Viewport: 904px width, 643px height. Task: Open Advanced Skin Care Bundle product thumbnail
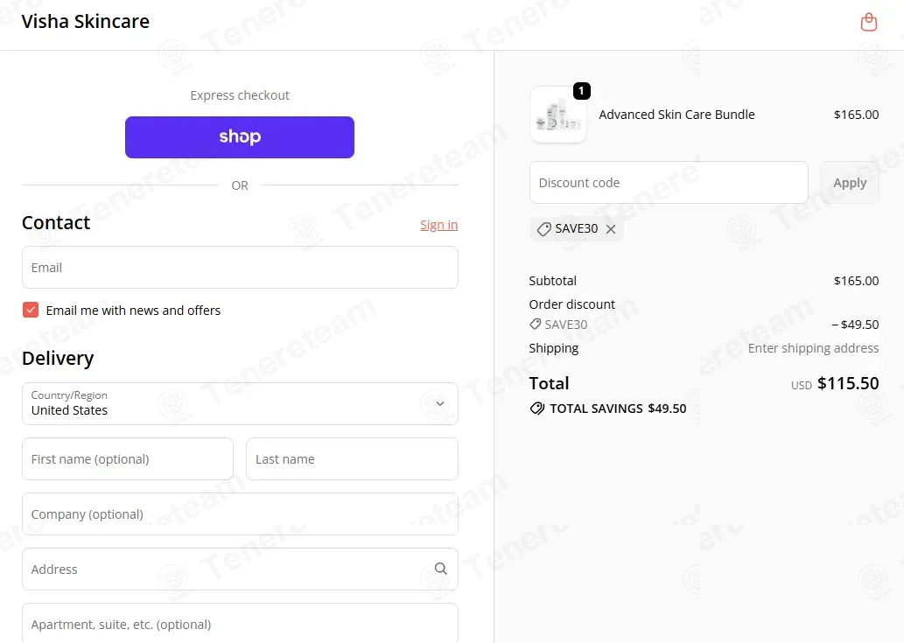pos(558,115)
